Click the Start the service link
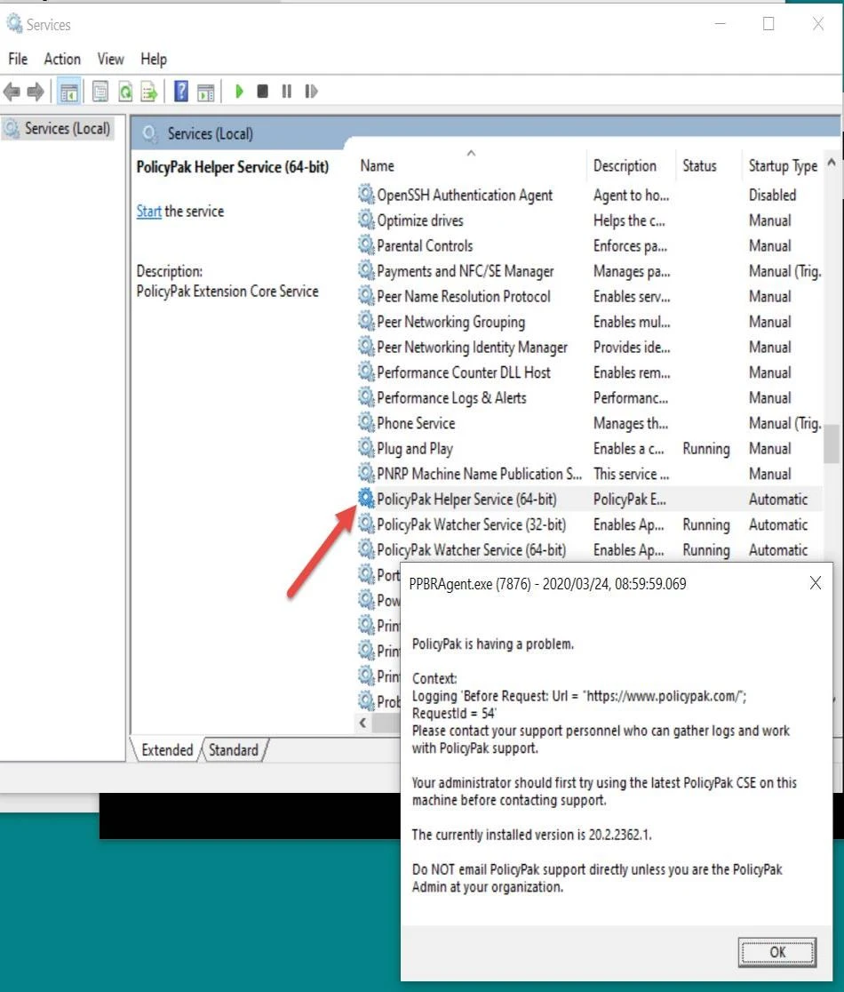The height and width of the screenshot is (992, 844). (x=148, y=212)
